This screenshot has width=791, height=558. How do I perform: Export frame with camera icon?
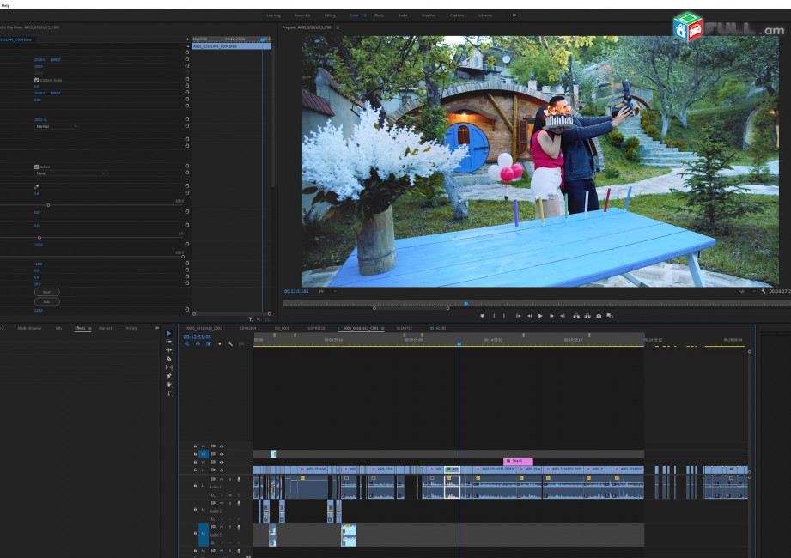(599, 316)
